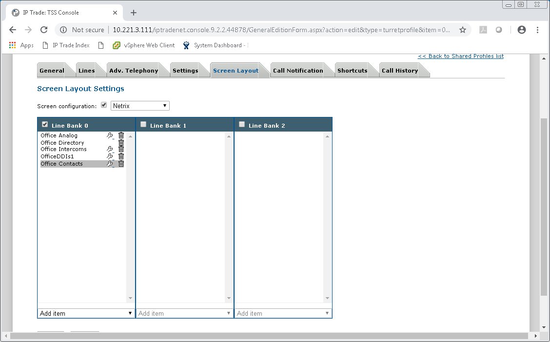Click the trash icon next to Office Contacts

pos(121,163)
